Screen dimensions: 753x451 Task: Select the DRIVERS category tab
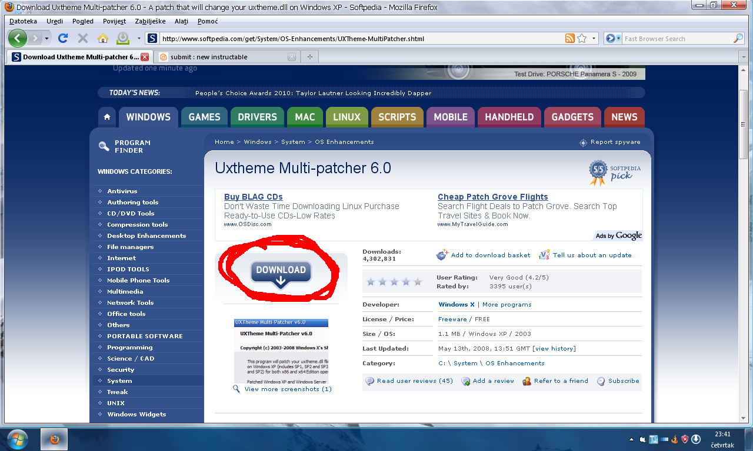pos(257,117)
